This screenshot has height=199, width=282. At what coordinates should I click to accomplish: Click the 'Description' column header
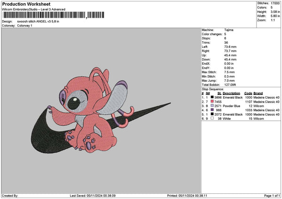(231, 93)
